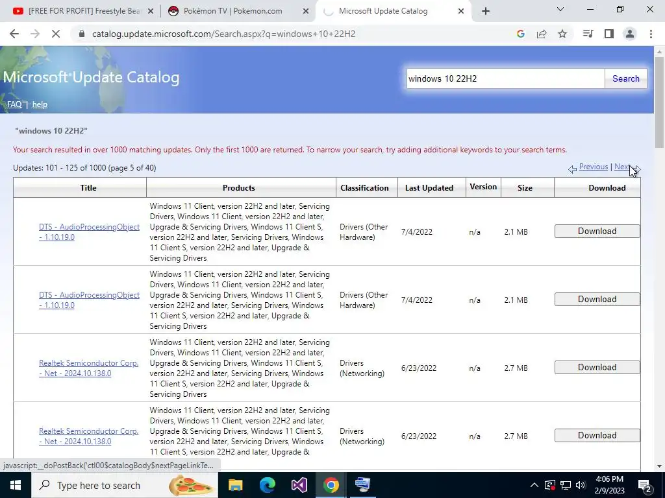Click the "7/4/2022" date in first row

416,232
